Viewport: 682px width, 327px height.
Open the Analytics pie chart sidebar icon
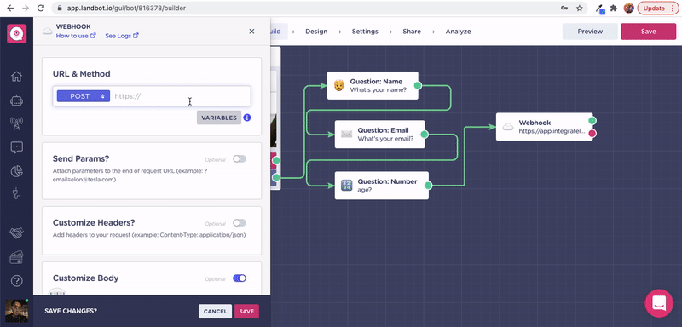(x=16, y=171)
